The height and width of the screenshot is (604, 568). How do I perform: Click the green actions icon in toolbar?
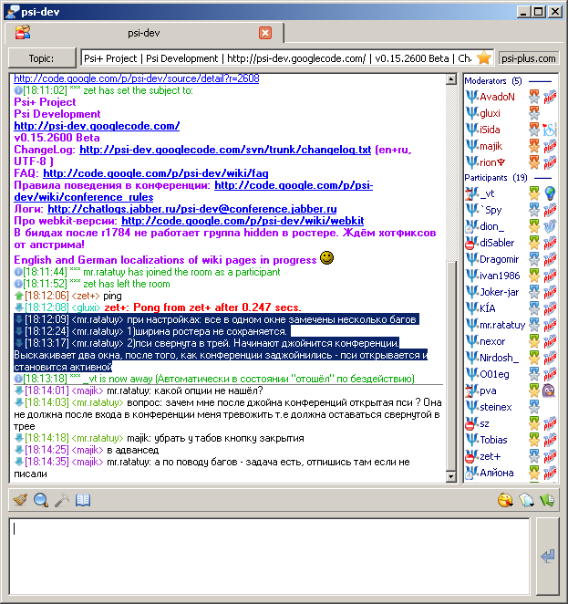(x=547, y=500)
